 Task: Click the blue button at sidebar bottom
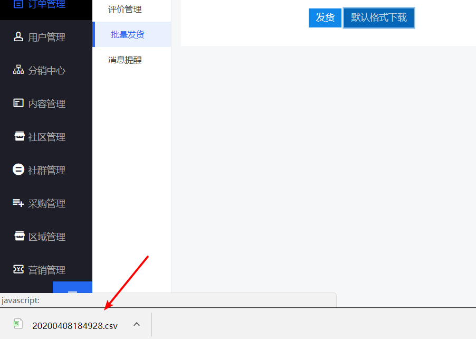pos(72,287)
